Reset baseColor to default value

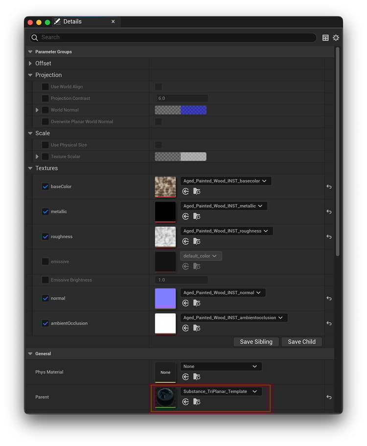coord(329,187)
